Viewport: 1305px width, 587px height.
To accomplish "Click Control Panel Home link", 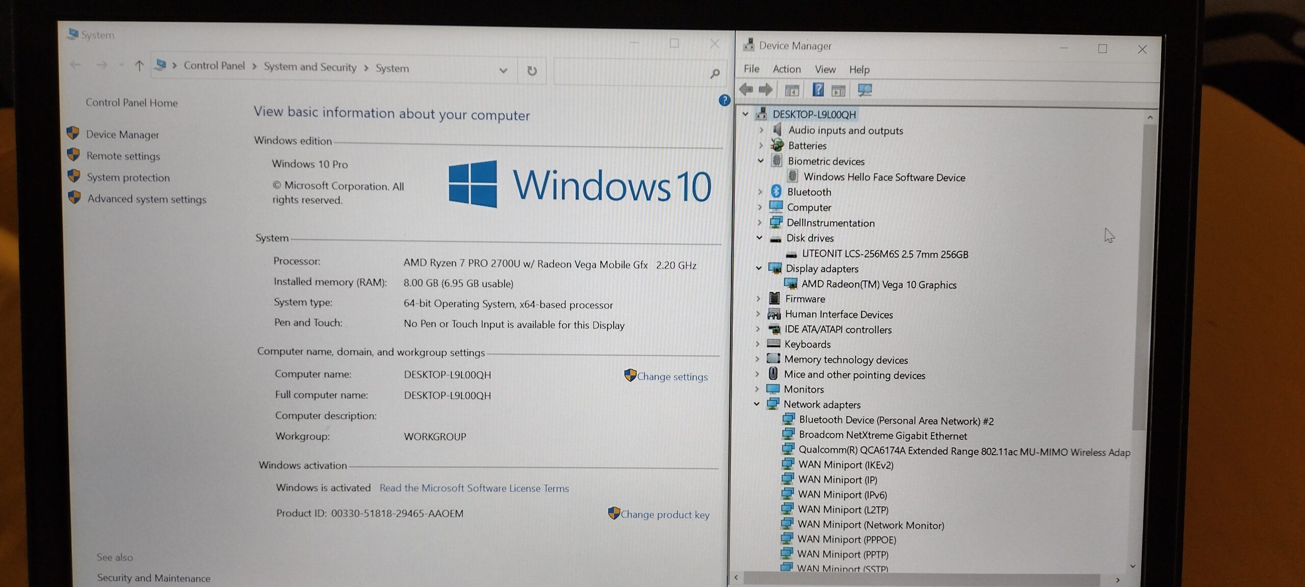I will [x=132, y=102].
